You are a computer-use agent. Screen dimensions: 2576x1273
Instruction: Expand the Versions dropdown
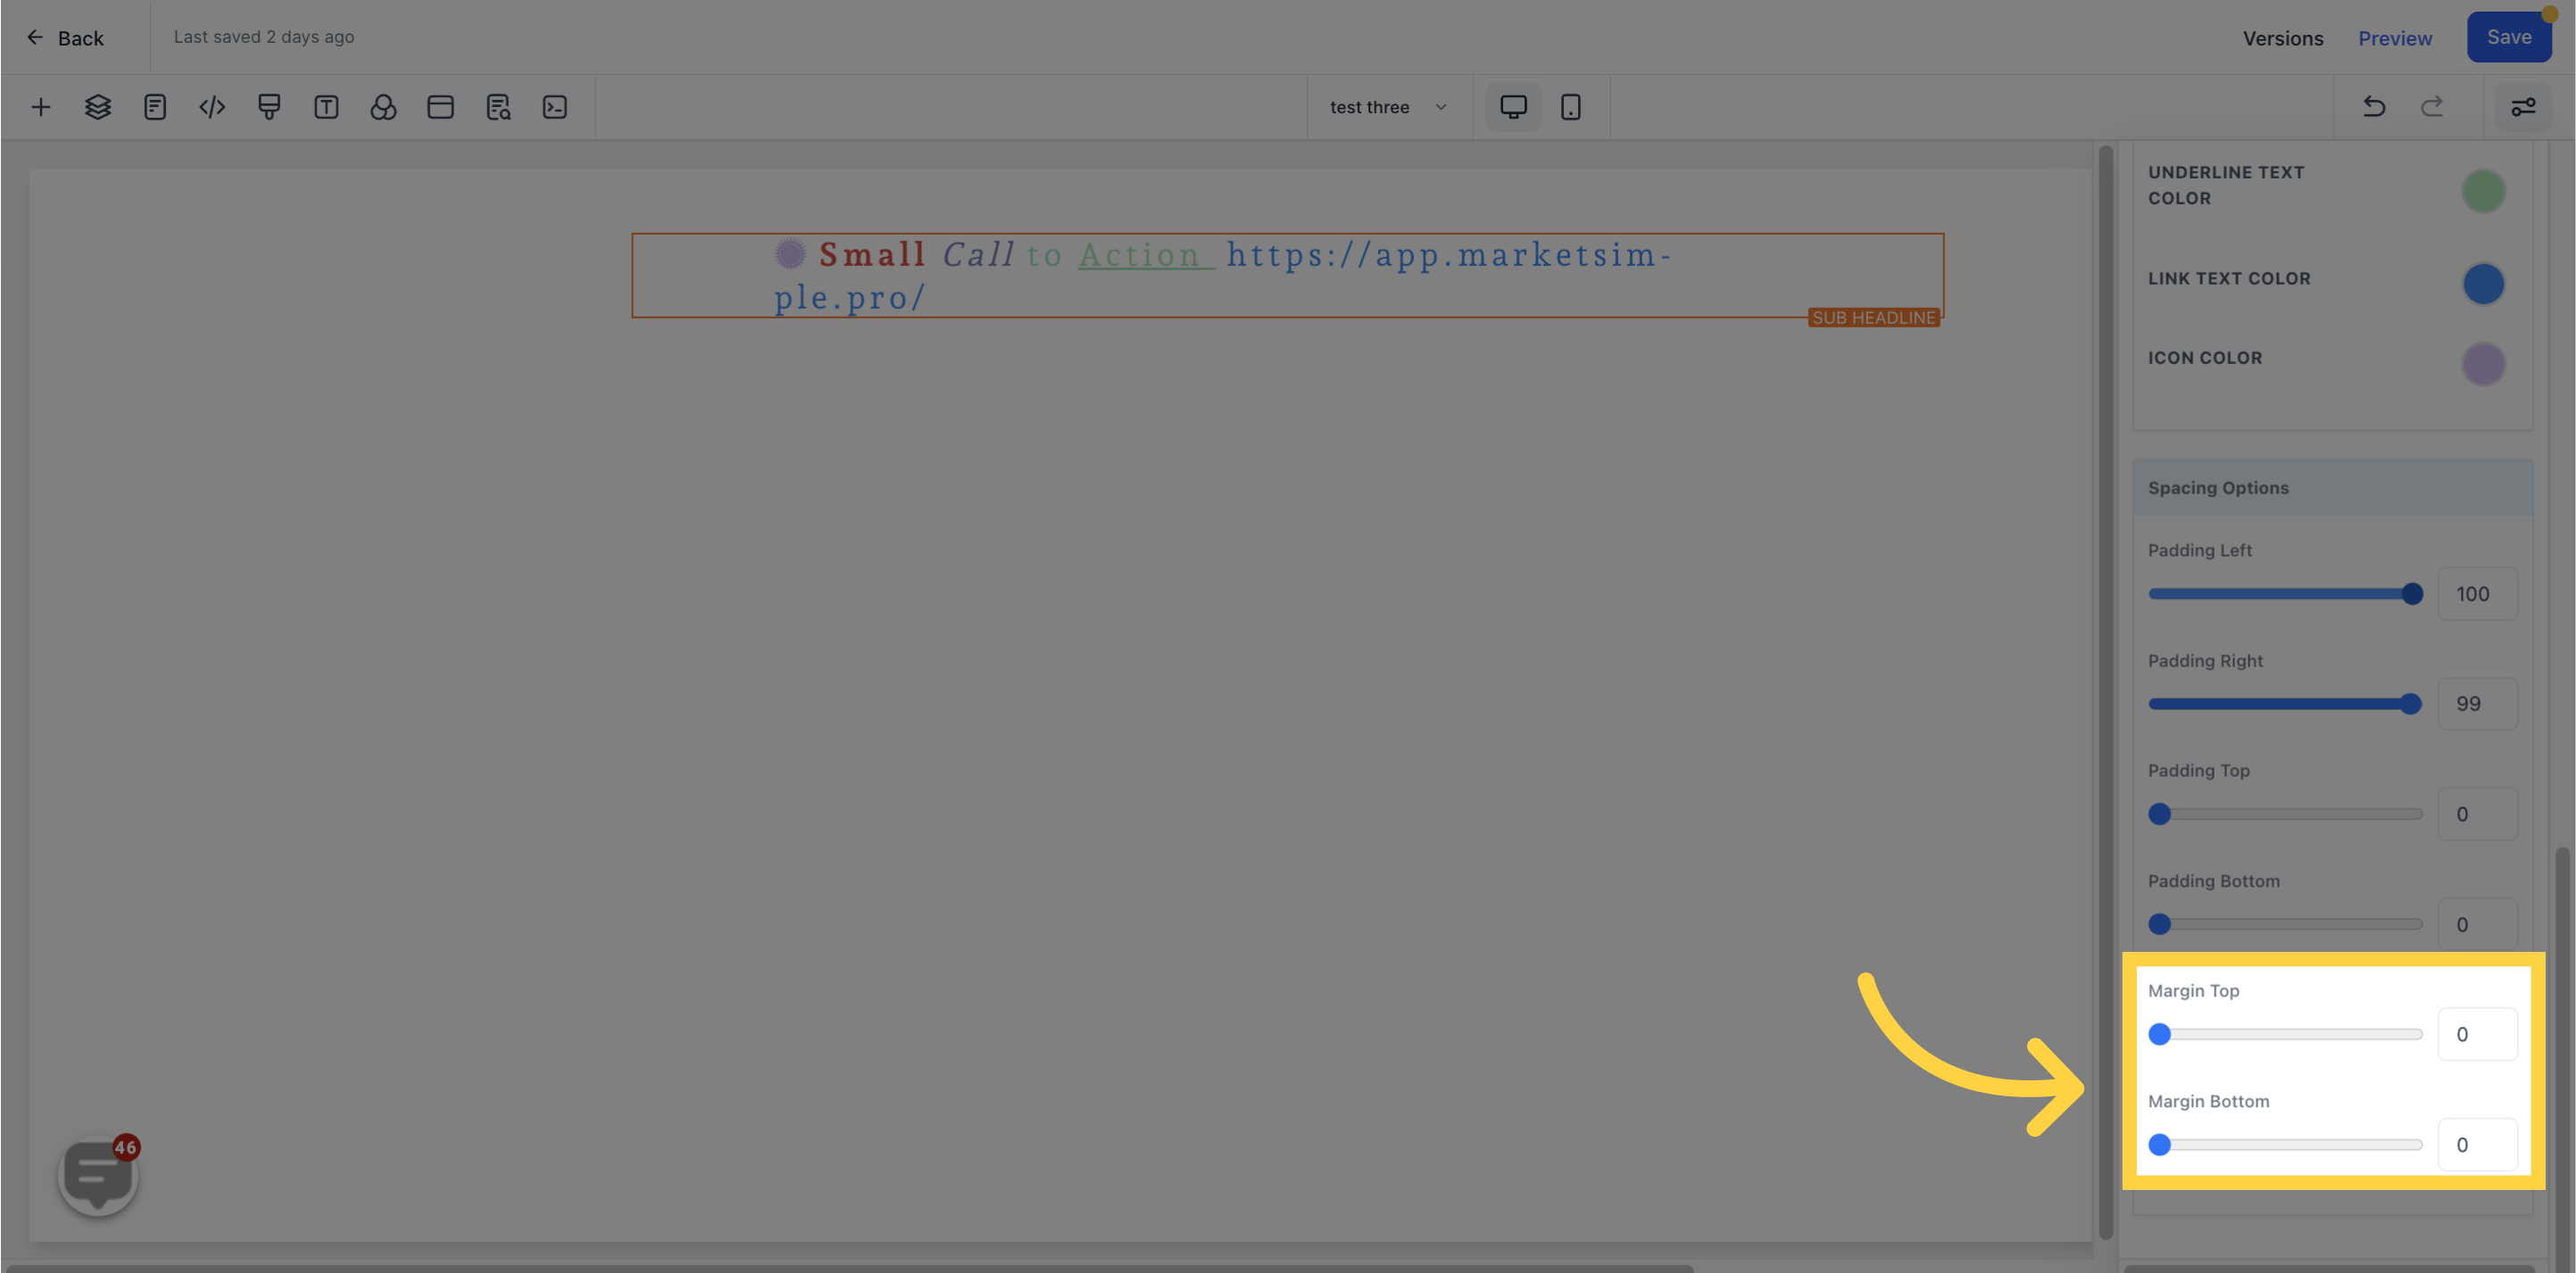coord(2283,37)
